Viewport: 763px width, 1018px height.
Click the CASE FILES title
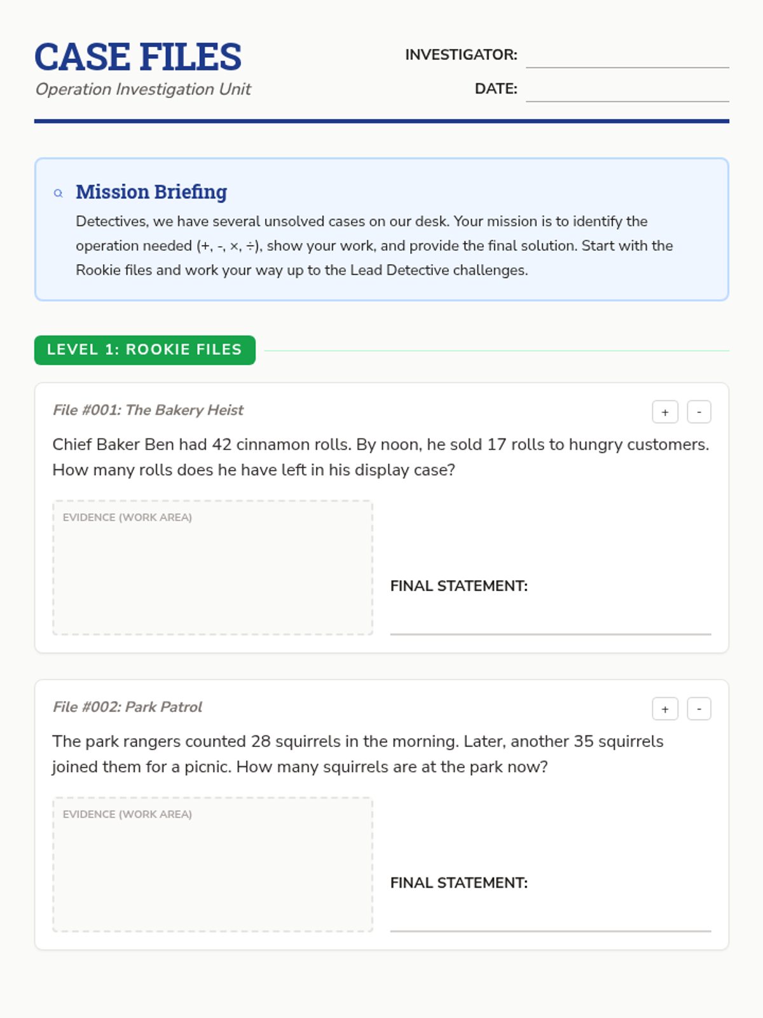click(x=138, y=57)
